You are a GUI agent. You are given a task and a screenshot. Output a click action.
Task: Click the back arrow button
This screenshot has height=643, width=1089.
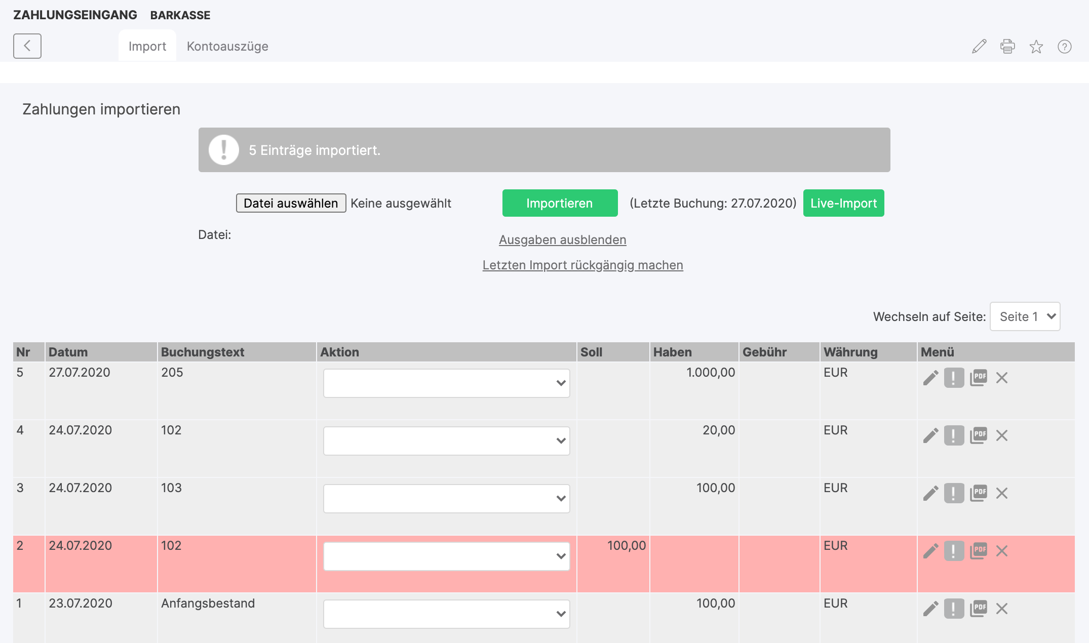[27, 46]
